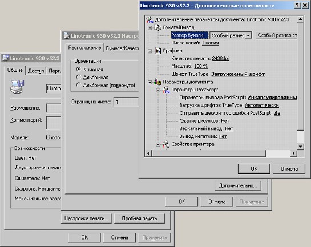311x247 pixels.
Task: Open the Общие tab in properties window
Action: click(x=15, y=70)
